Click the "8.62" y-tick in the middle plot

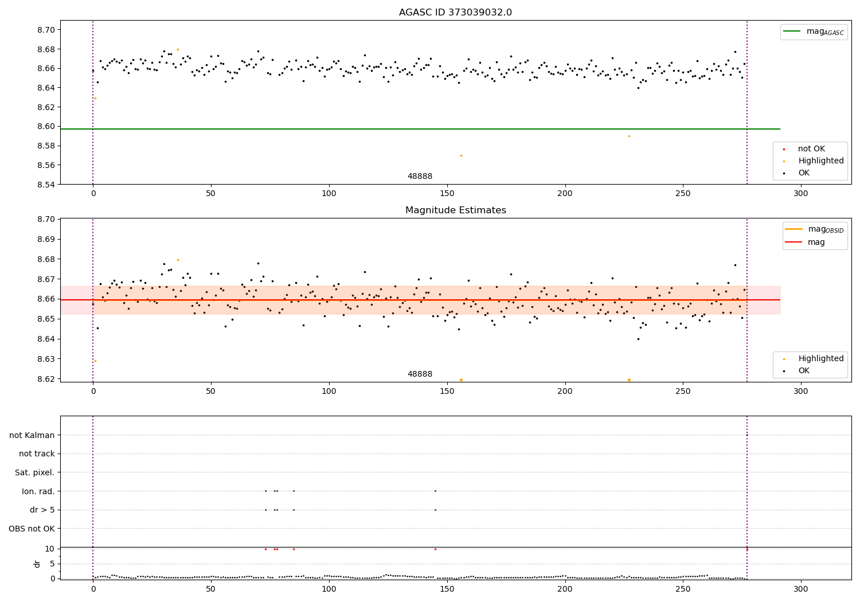46,379
